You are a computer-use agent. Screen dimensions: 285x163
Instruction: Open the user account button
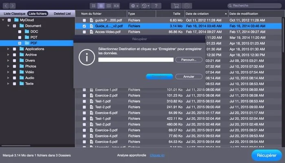click(186, 6)
